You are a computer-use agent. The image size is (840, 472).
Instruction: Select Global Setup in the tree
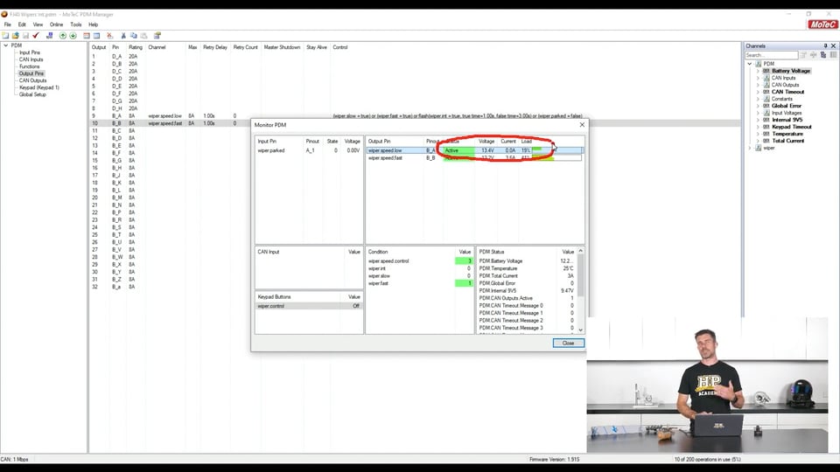pyautogui.click(x=32, y=94)
